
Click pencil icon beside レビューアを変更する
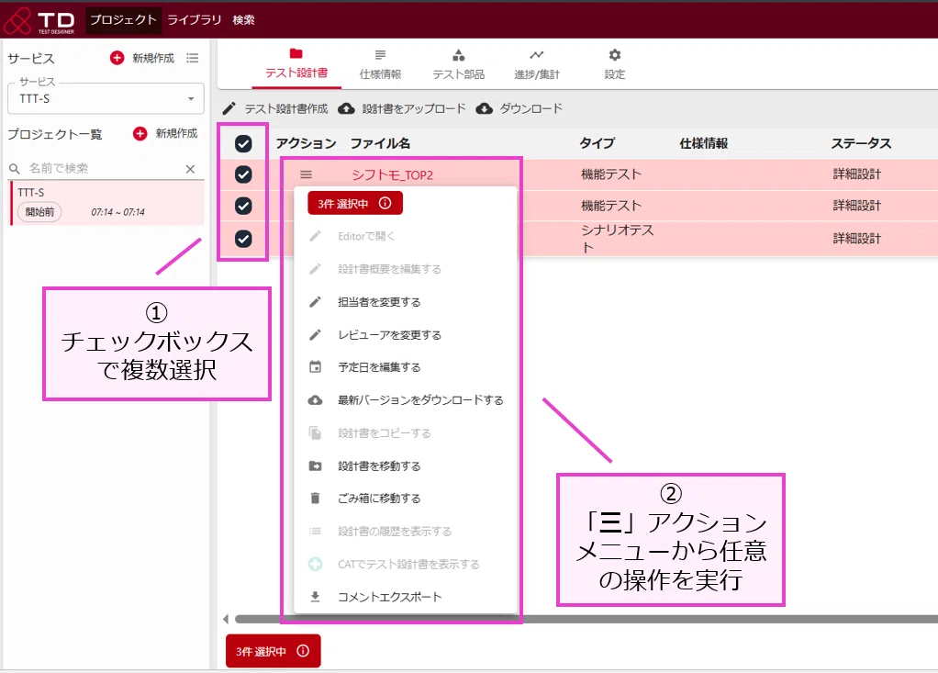point(315,334)
